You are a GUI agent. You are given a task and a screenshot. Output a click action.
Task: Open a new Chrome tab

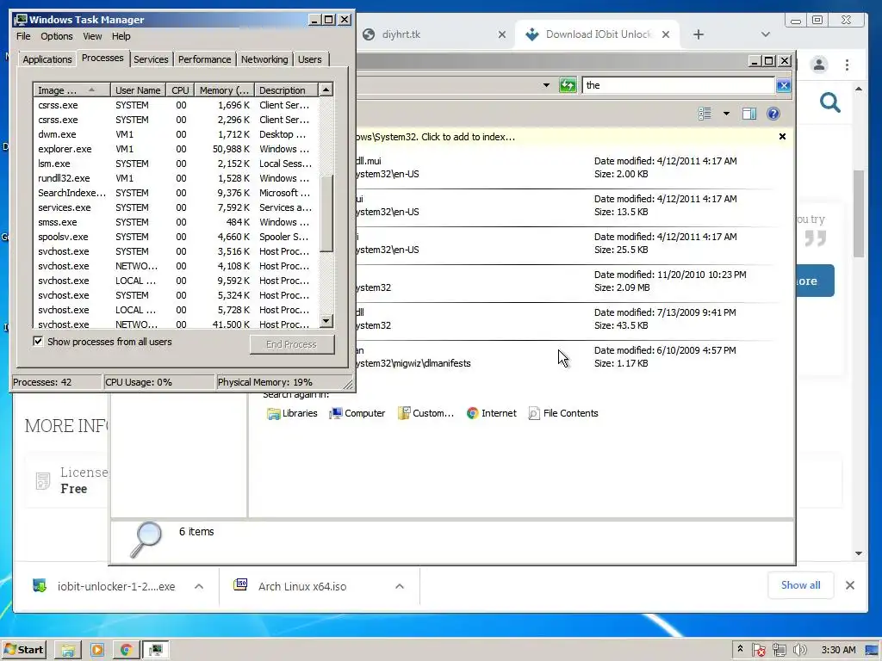(698, 34)
